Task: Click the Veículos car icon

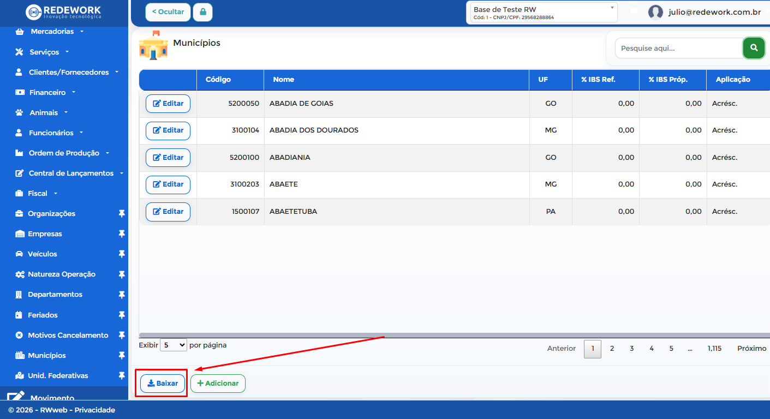Action: 20,254
